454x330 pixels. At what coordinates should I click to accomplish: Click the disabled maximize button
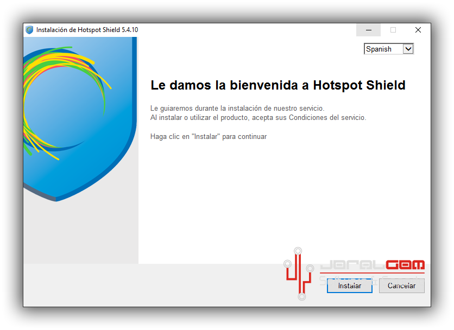click(x=393, y=30)
